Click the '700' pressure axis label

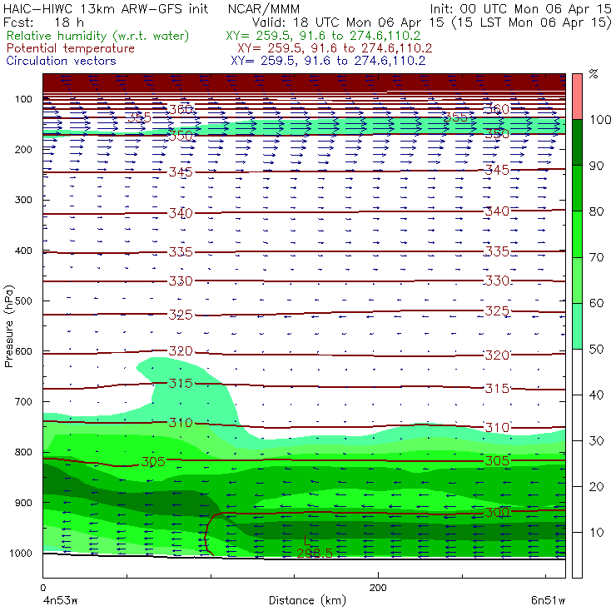(x=23, y=401)
